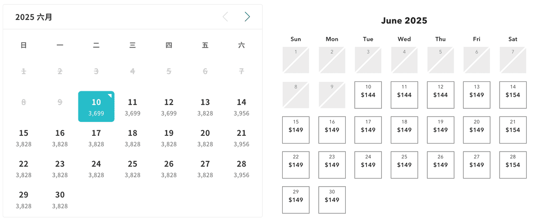Select June 12 box priced $144
Screen dimensions: 541x224
pos(440,95)
